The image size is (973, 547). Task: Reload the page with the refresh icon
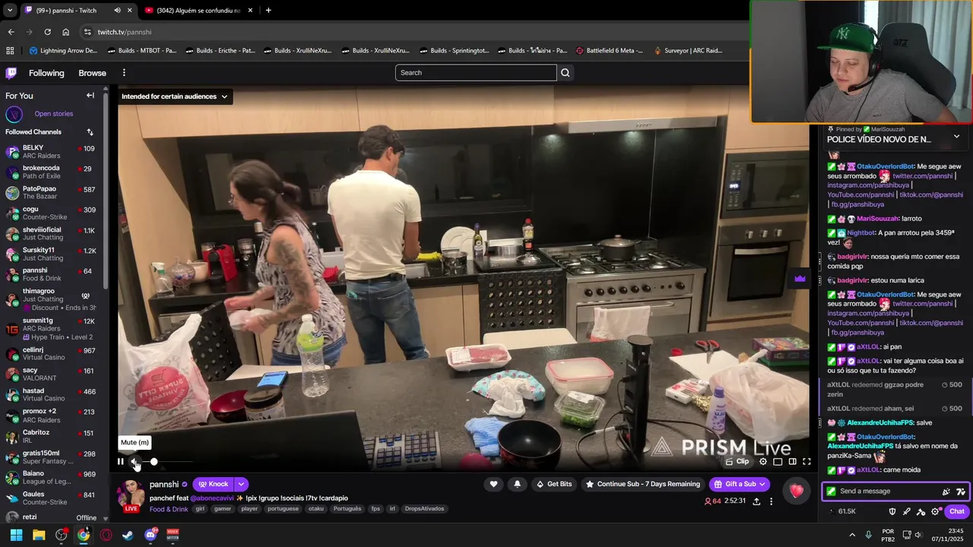47,32
